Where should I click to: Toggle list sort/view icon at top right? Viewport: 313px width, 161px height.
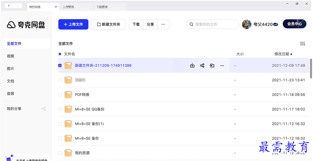302,44
